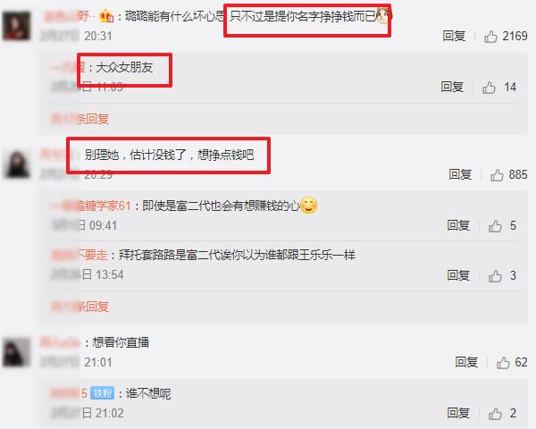The width and height of the screenshot is (536, 429).
Task: Reply to the 谁不想呢 comment at 21:02
Action: [458, 413]
